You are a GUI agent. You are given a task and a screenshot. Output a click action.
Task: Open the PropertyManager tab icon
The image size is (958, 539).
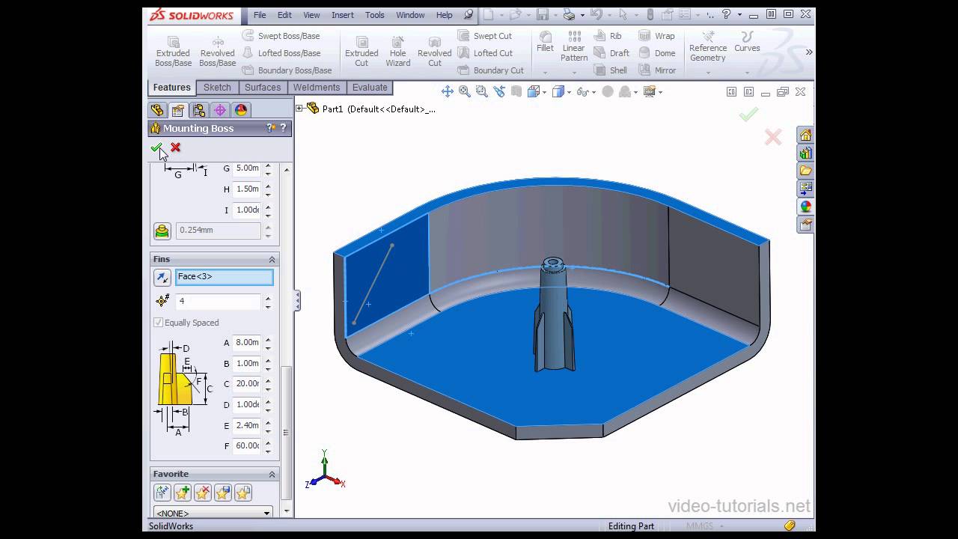(x=178, y=110)
